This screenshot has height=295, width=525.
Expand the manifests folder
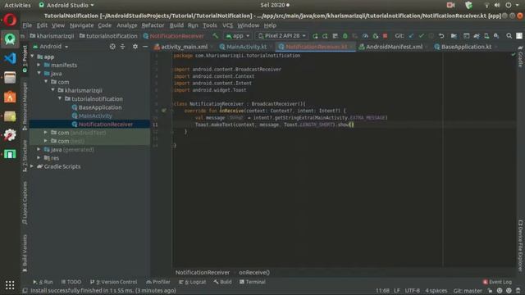coord(39,65)
